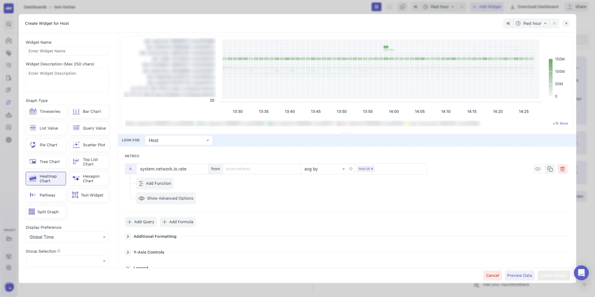Image resolution: width=595 pixels, height=297 pixels.
Task: Click the Widget Description text area
Action: 67,80
